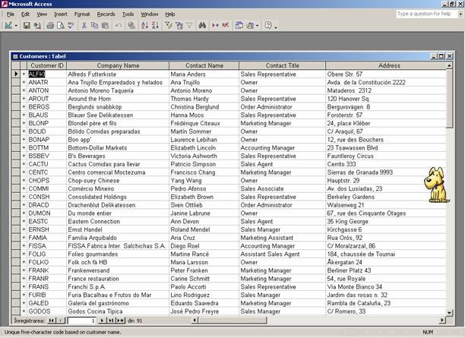Expand the plus sign beside BERGS
The image size is (465, 338).
tap(24, 106)
